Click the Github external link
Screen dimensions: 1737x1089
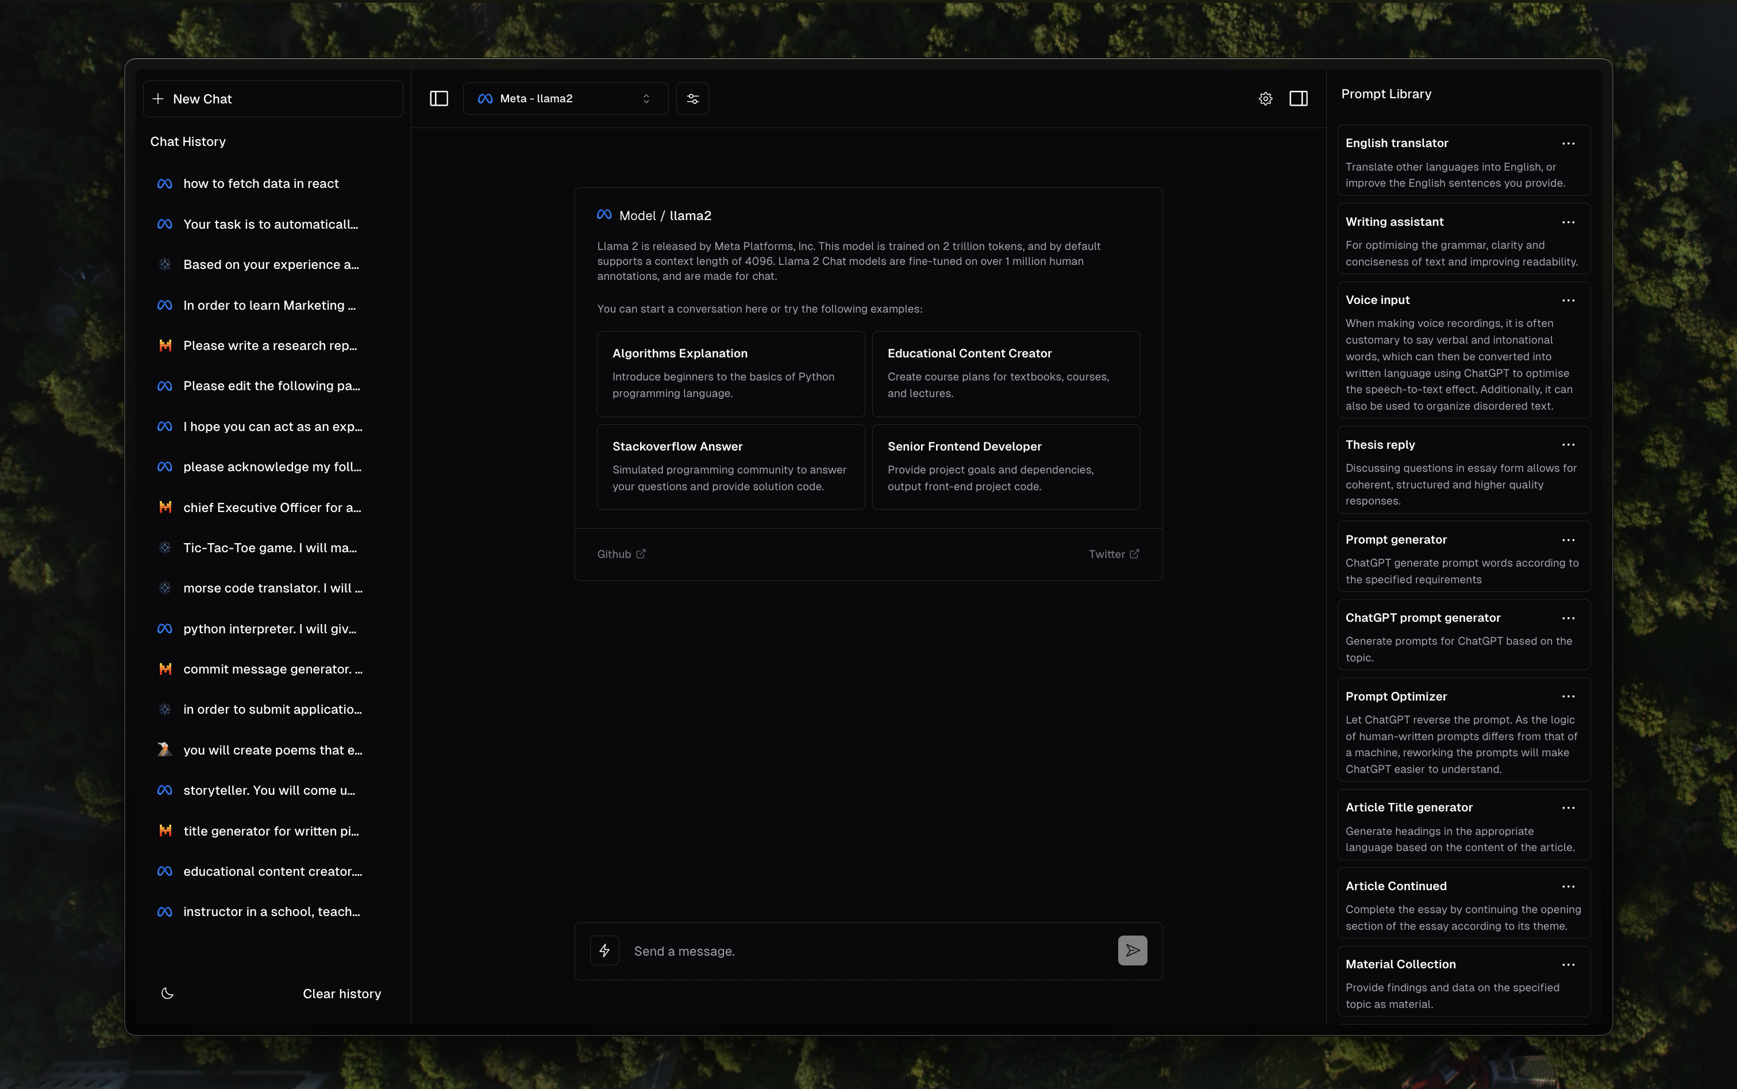[x=623, y=553]
